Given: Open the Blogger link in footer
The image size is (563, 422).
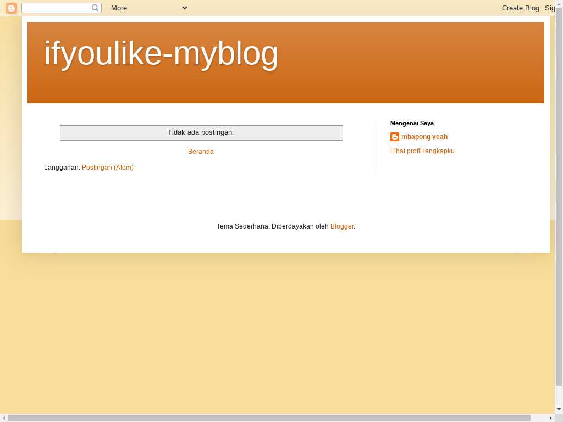Looking at the screenshot, I should click(x=342, y=226).
